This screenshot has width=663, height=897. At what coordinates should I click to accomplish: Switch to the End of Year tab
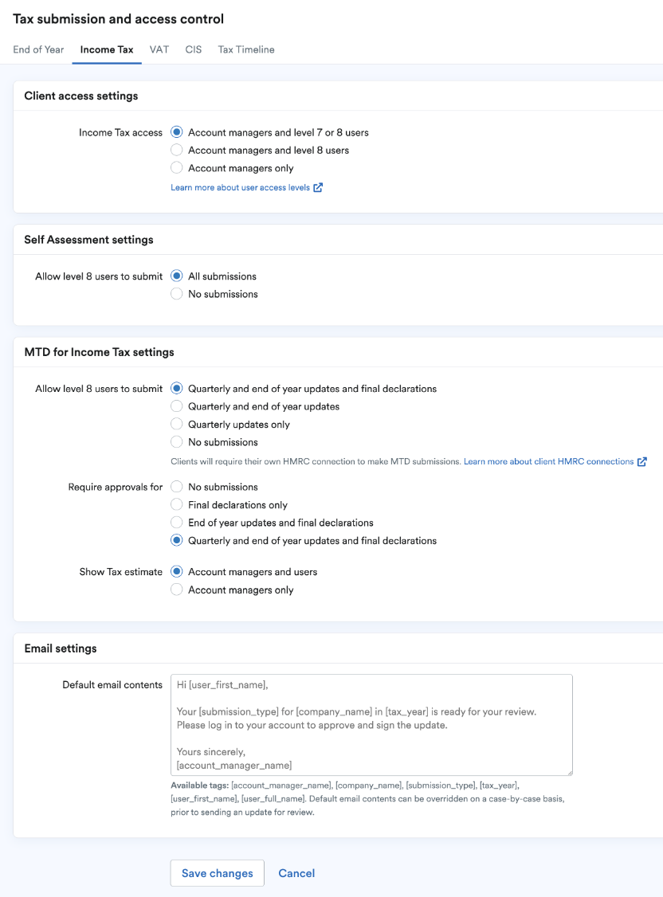(38, 49)
